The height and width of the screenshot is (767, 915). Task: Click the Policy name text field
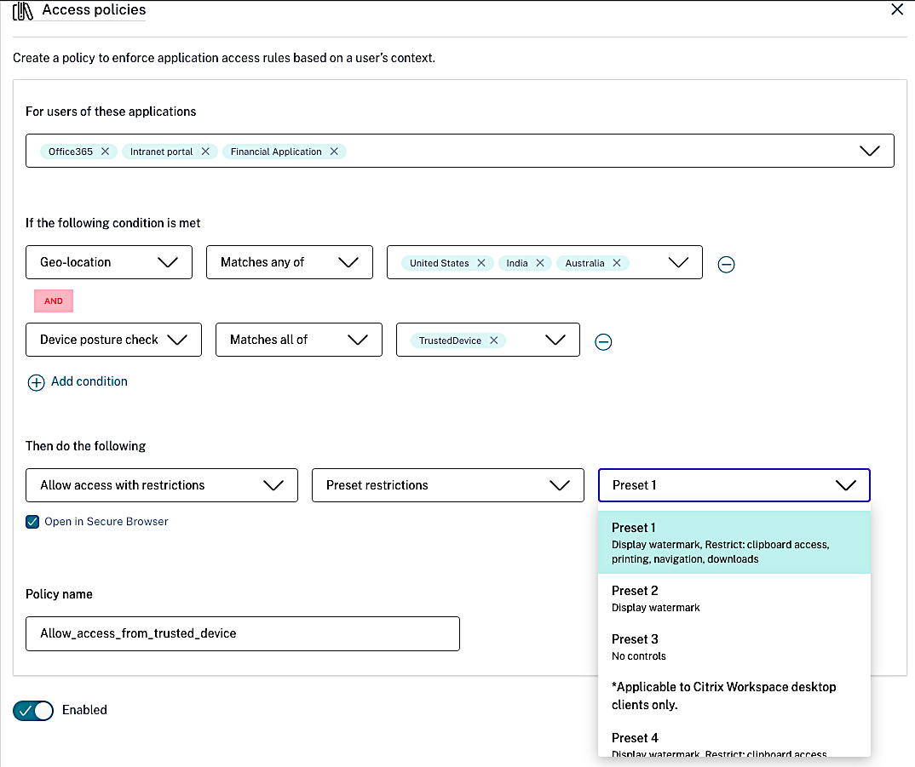point(243,634)
